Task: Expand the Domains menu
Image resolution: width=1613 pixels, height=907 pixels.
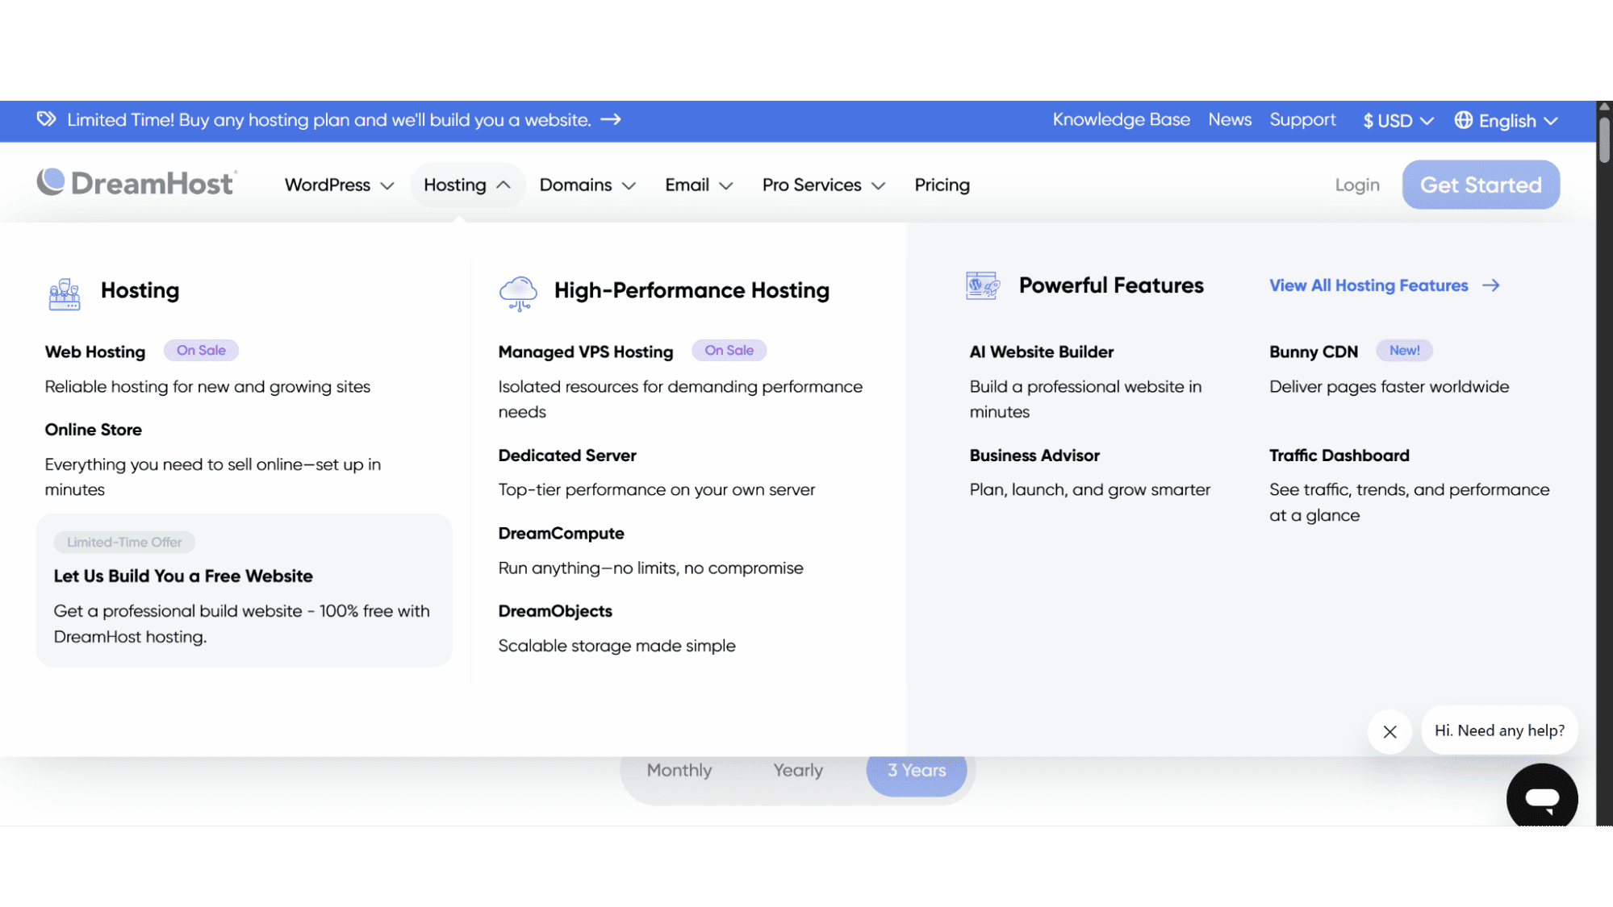Action: coord(587,185)
